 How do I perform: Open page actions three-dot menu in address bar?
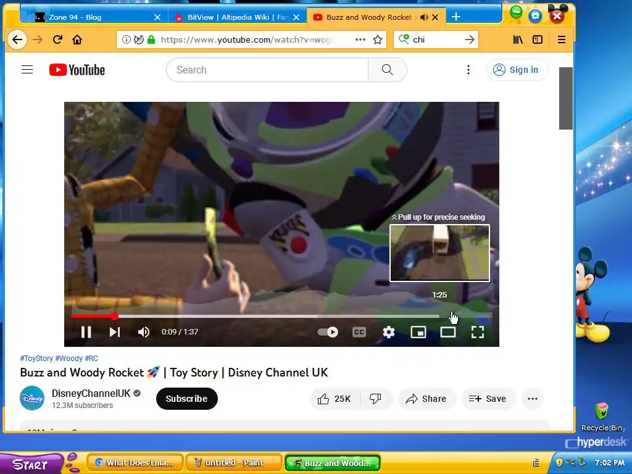coord(360,39)
